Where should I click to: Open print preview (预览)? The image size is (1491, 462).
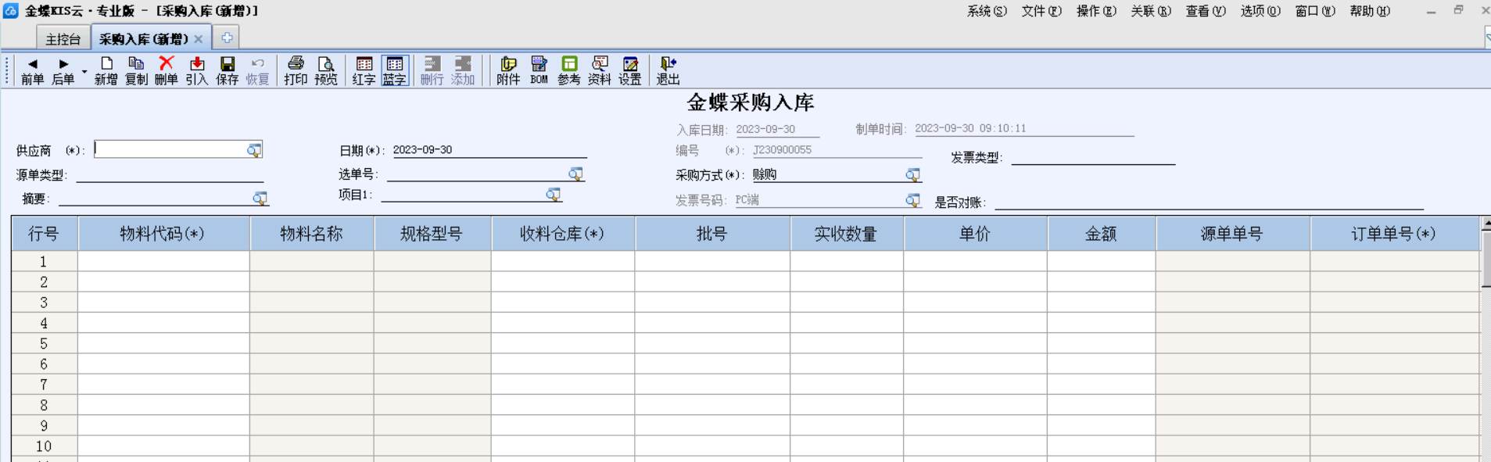(x=326, y=70)
